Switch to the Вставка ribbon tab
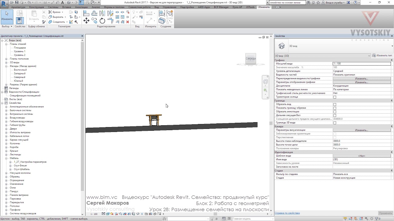The image size is (394, 221). coord(66,7)
